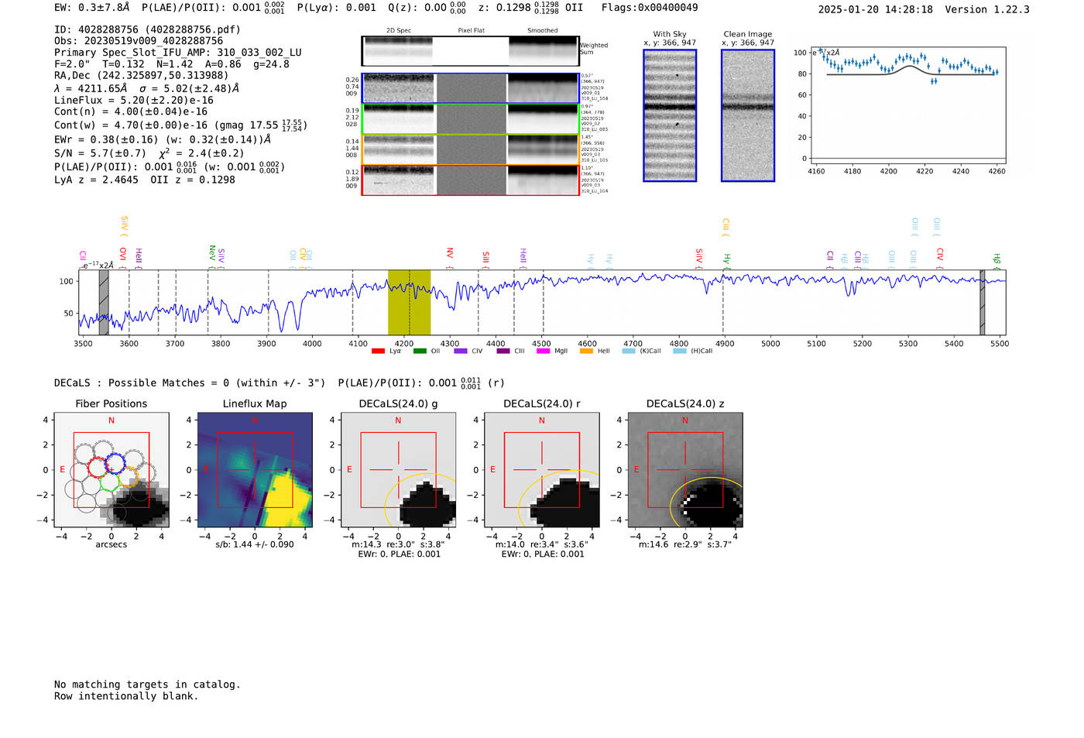Click the magenta MgII legend swatch
This screenshot has height=738, width=1084.
544,351
